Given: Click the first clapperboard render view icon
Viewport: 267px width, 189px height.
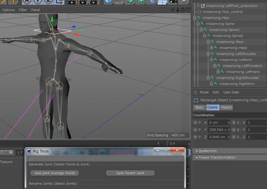Looking at the screenshot, I should pos(72,2).
